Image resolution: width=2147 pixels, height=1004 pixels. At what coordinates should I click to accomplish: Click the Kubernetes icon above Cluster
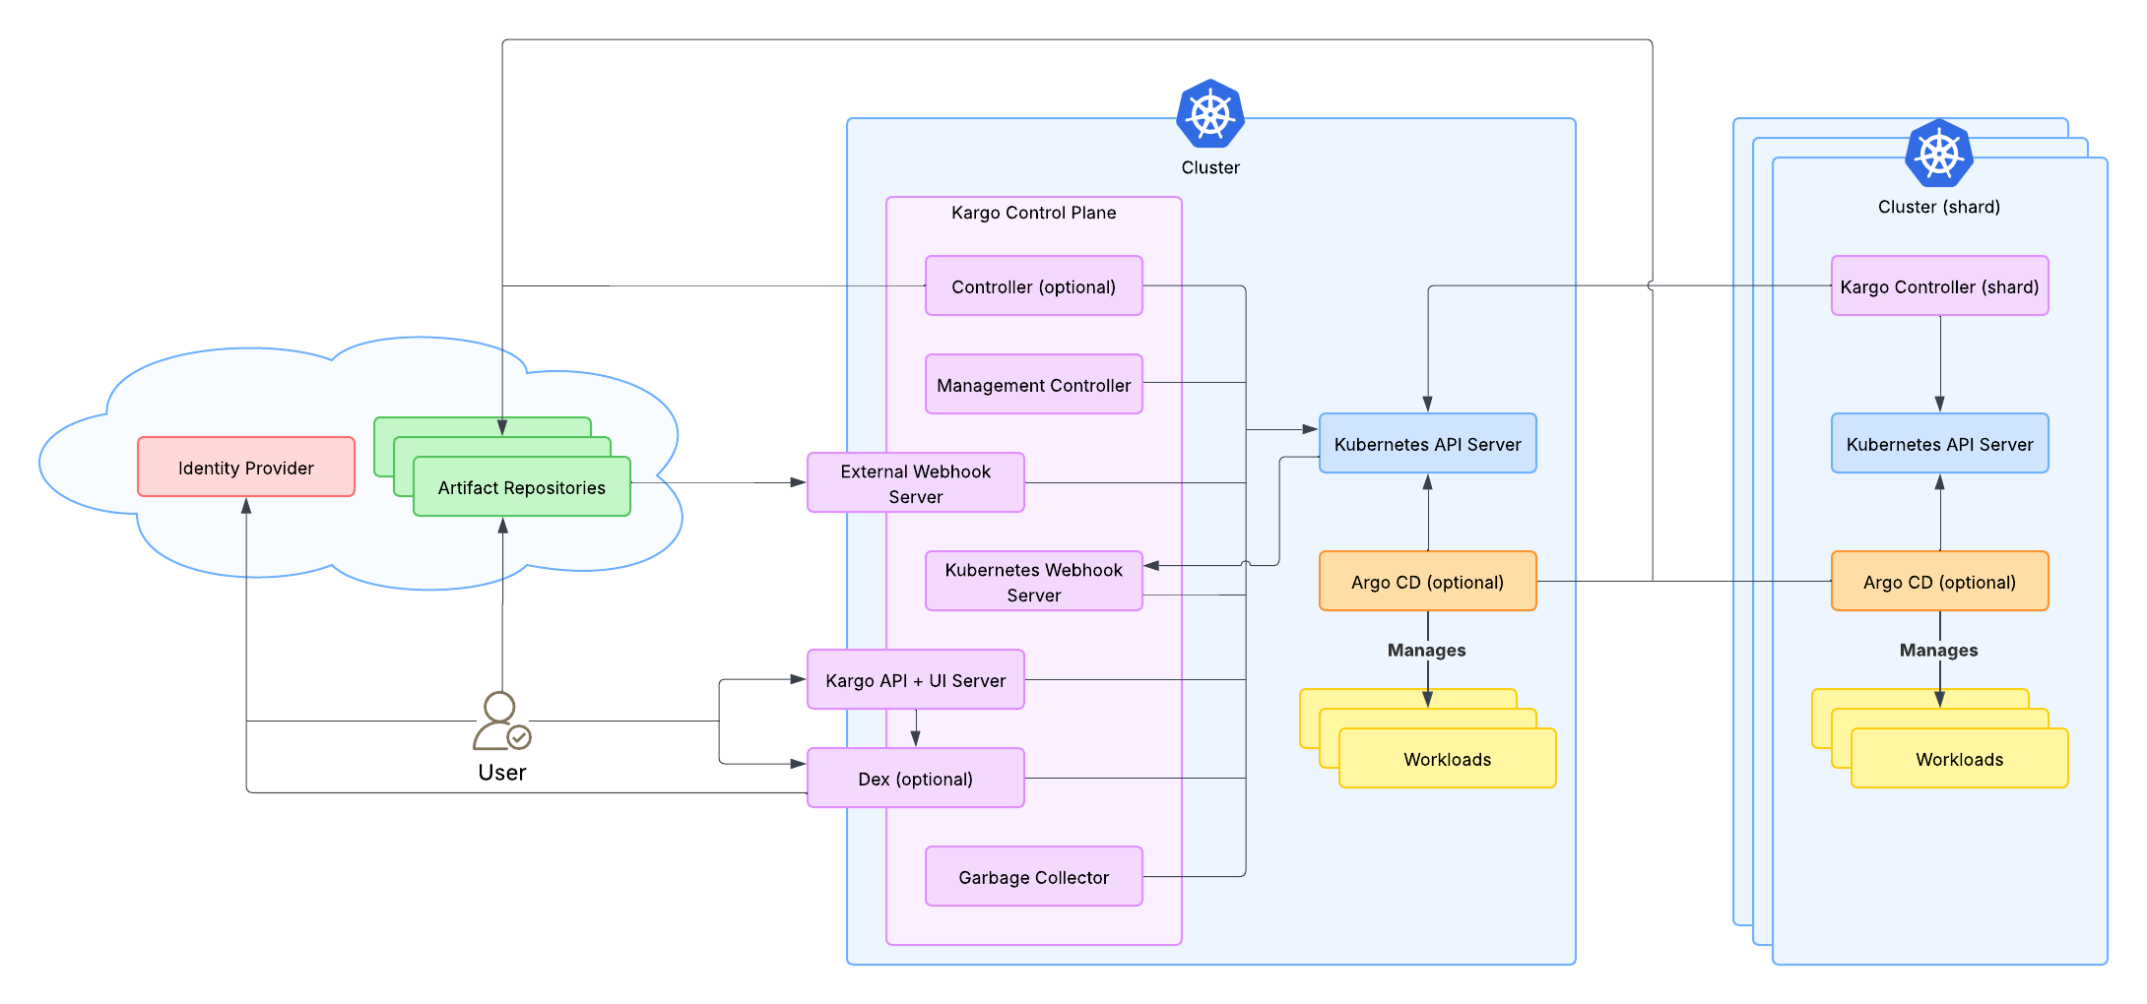(x=1210, y=115)
